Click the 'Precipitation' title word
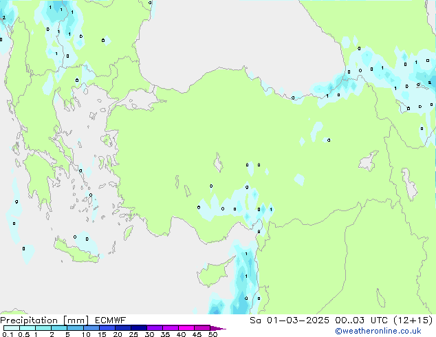 coord(29,320)
